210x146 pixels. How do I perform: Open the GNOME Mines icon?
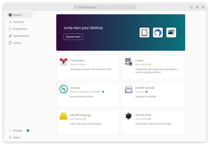click(129, 116)
